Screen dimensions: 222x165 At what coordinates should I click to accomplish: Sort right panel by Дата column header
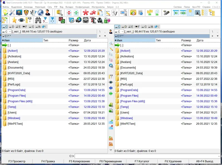tap(208, 40)
